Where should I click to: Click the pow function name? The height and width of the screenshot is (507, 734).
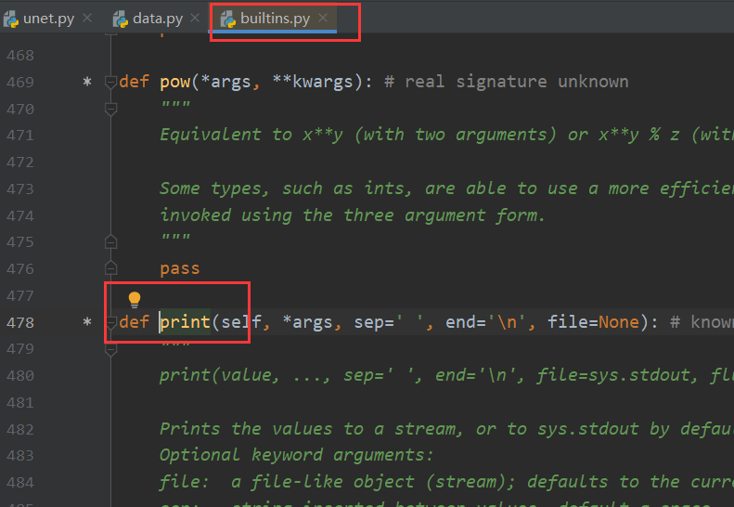[175, 83]
